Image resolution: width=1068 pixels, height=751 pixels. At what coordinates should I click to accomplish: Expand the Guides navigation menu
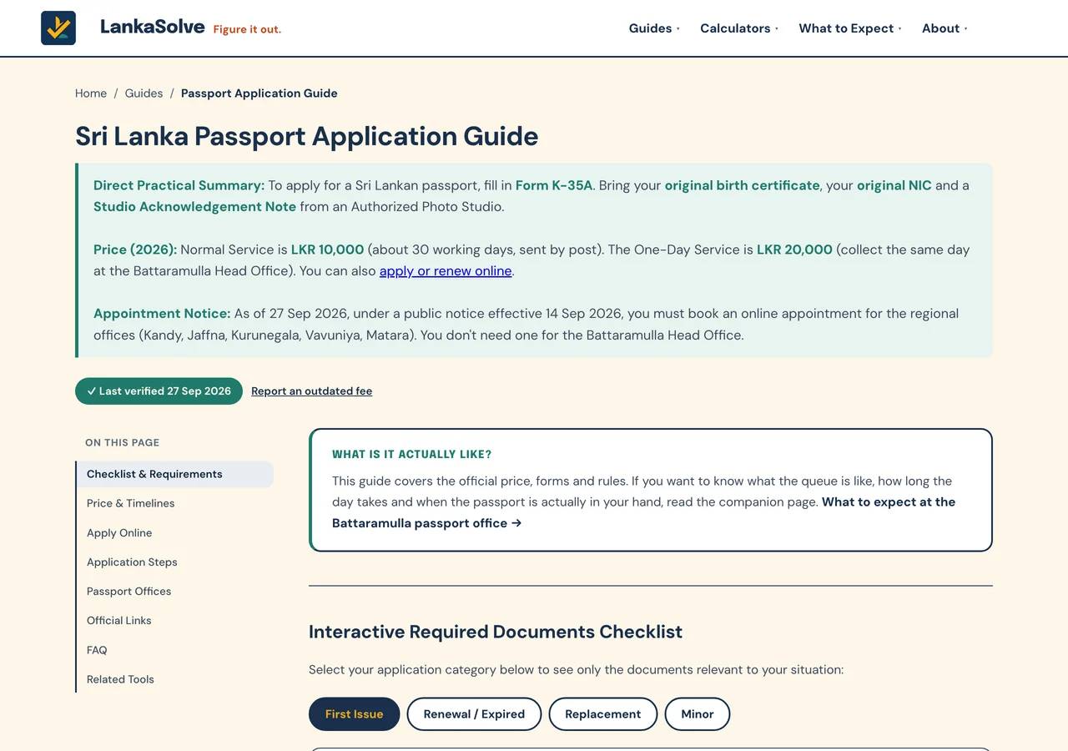654,28
